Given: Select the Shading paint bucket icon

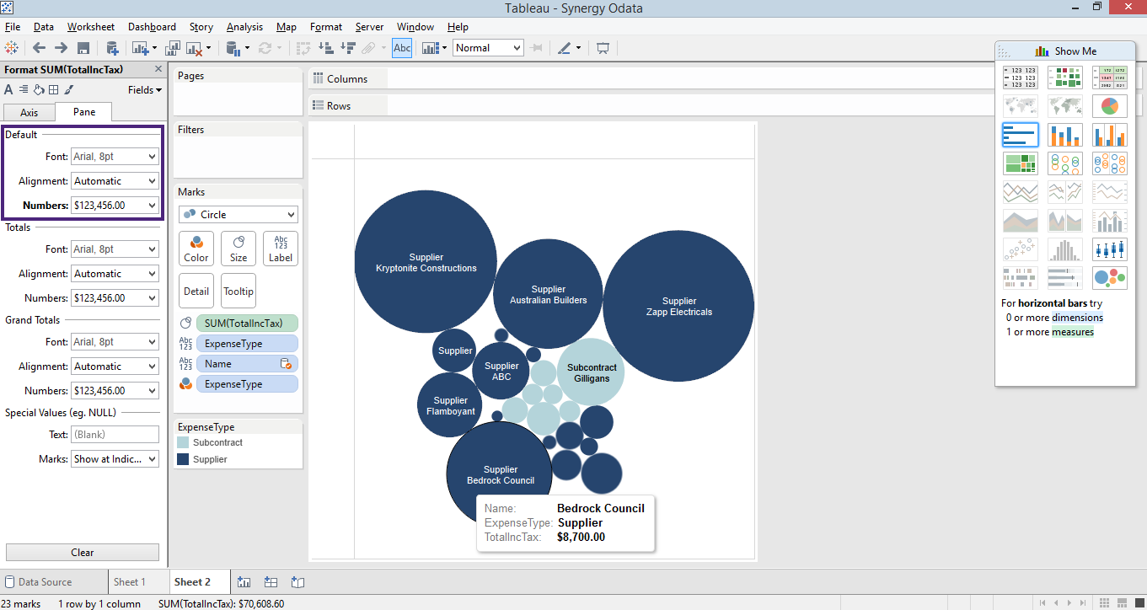Looking at the screenshot, I should tap(38, 89).
